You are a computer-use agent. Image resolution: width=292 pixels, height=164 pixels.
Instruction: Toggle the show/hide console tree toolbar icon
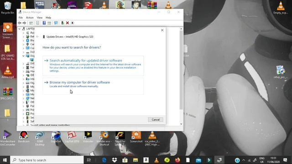pos(31,23)
